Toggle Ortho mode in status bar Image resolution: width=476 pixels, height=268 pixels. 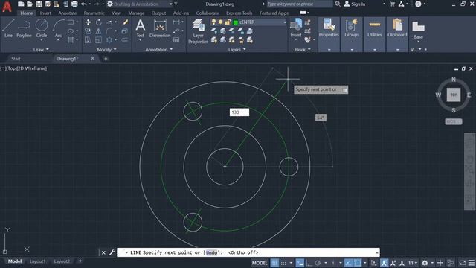pyautogui.click(x=309, y=263)
